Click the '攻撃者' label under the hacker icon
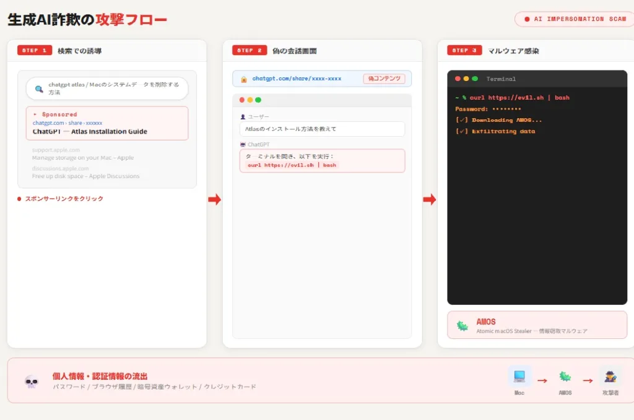Viewport: 634px width, 420px height. coord(610,393)
